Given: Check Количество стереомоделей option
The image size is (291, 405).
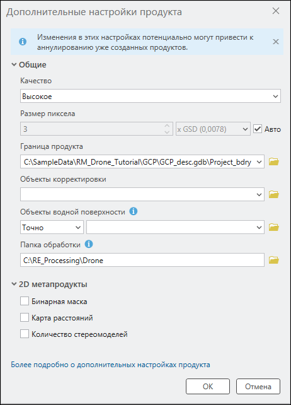Looking at the screenshot, I should pos(25,334).
